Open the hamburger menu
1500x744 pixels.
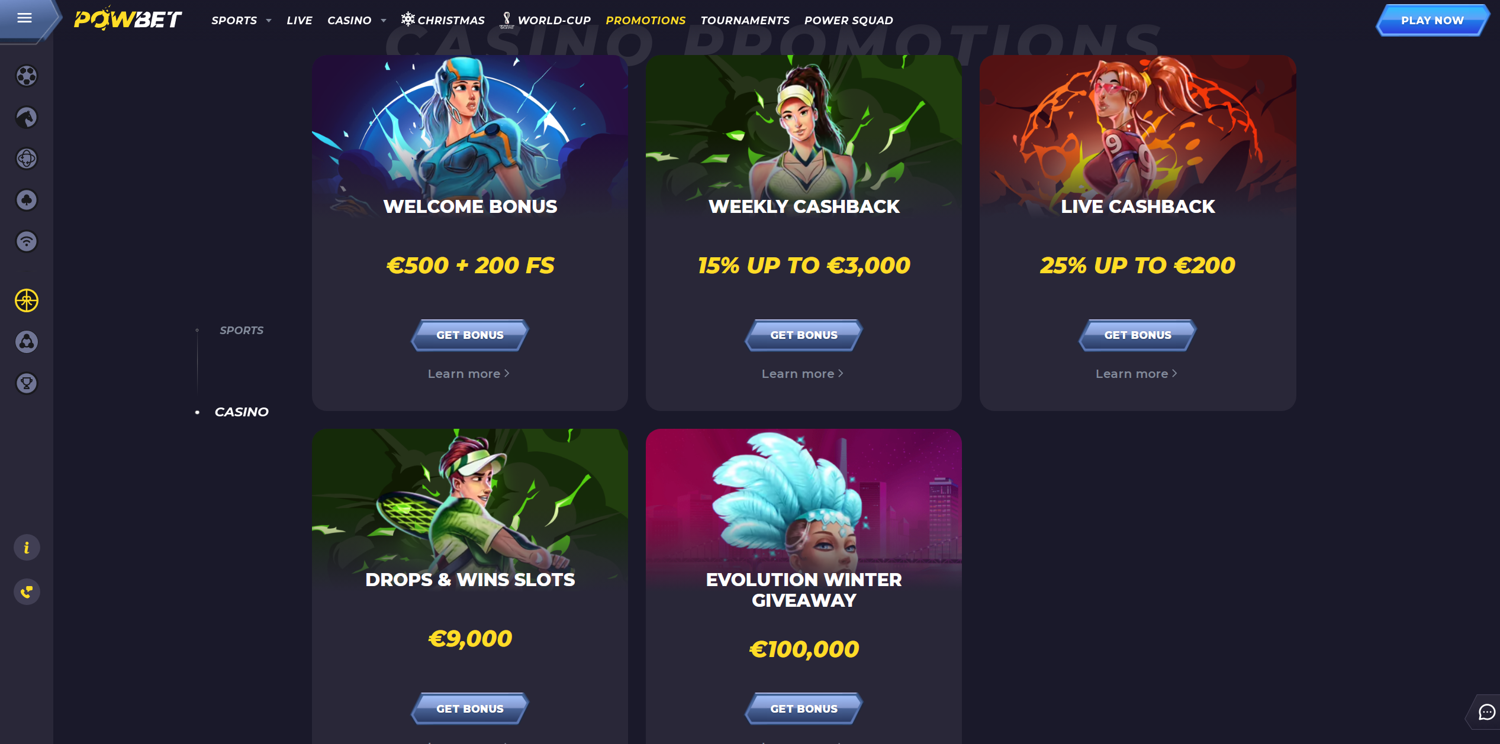pyautogui.click(x=24, y=18)
